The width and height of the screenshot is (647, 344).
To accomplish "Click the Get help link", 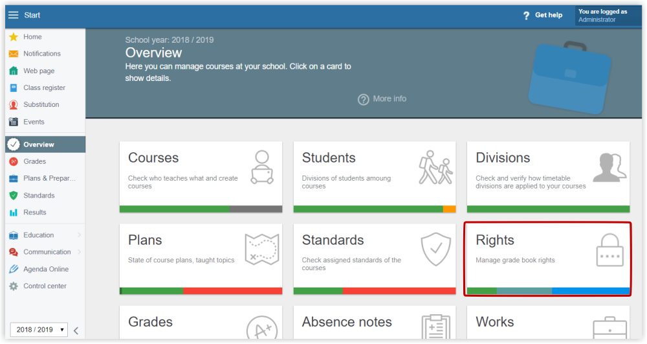I will click(x=549, y=16).
